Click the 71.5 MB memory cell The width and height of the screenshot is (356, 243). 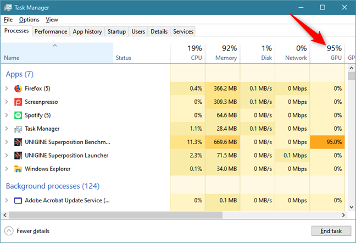(x=222, y=156)
